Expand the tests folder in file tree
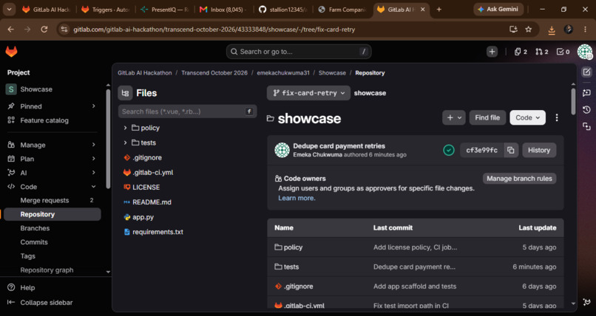This screenshot has height=316, width=596. click(125, 142)
